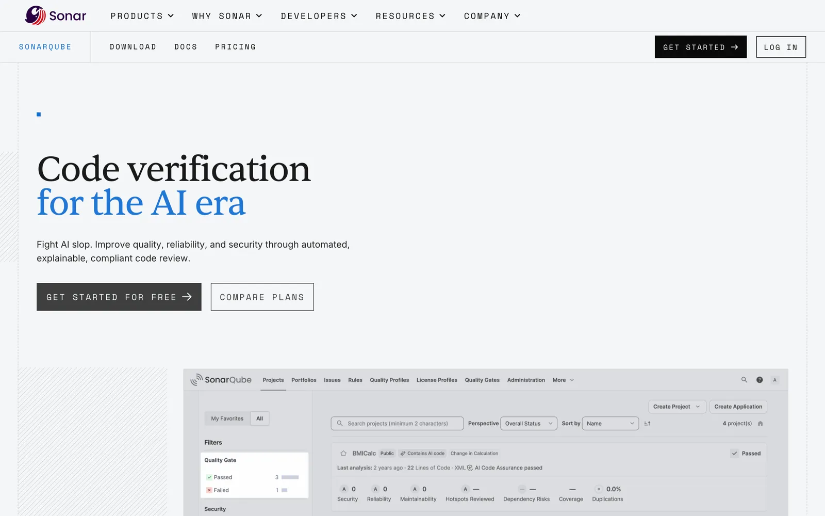Viewport: 825px width, 516px height.
Task: Click the AI Code Assurance passed icon
Action: pyautogui.click(x=470, y=468)
